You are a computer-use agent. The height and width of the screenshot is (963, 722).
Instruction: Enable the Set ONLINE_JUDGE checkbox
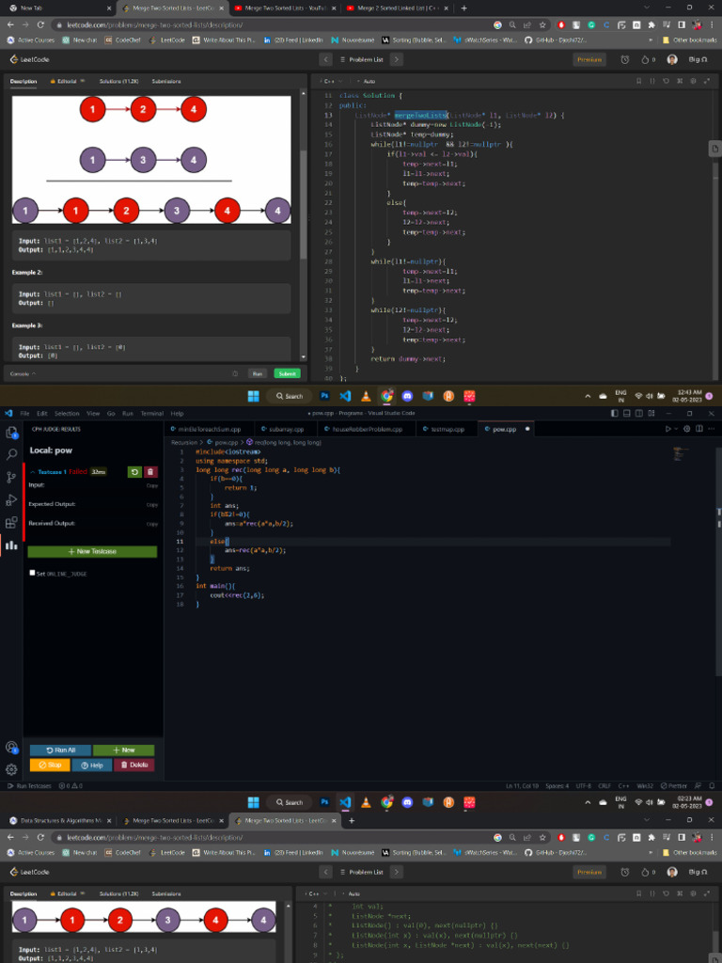[x=33, y=573]
